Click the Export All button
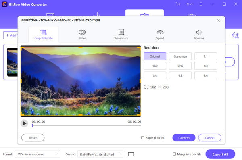 [x=220, y=154]
